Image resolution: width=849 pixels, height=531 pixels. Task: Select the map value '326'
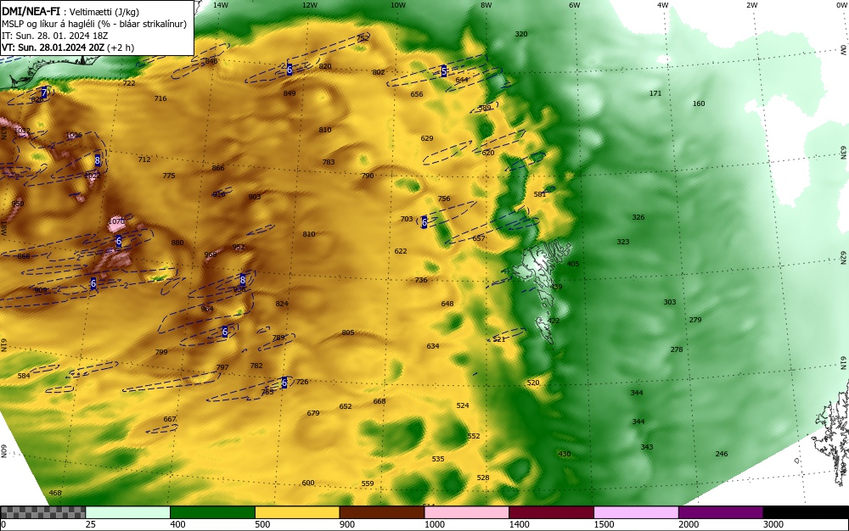[x=638, y=217]
